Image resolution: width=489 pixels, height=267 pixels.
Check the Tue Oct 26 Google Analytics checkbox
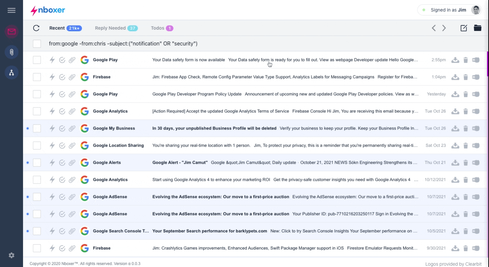click(x=37, y=111)
